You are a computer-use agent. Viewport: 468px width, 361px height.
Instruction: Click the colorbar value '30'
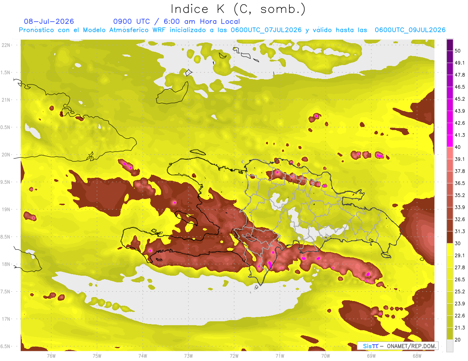458,243
